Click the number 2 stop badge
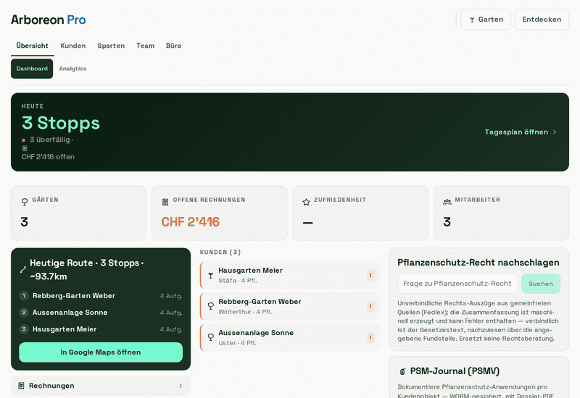Viewport: 580px width, 398px height. 24,313
